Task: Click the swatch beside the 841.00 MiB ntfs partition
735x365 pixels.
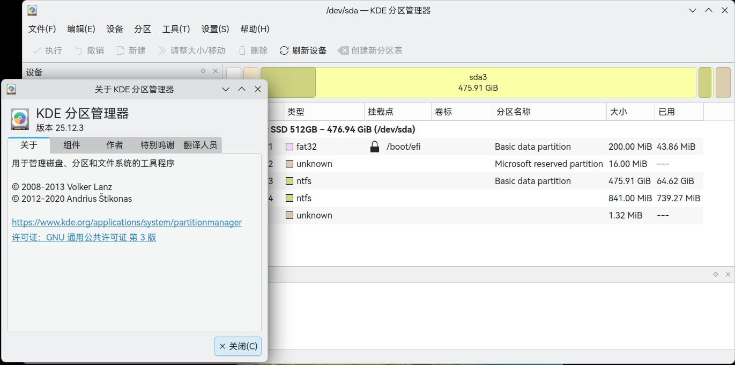Action: tap(289, 198)
